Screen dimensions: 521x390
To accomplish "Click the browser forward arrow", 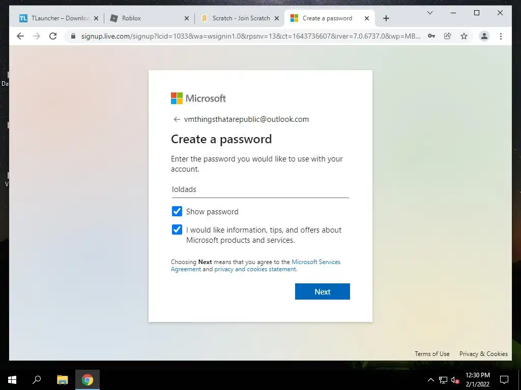I will click(x=37, y=36).
